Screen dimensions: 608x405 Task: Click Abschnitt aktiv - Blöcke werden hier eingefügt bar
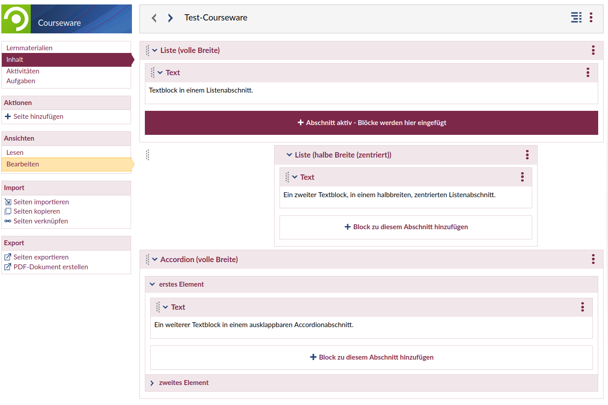click(x=371, y=123)
